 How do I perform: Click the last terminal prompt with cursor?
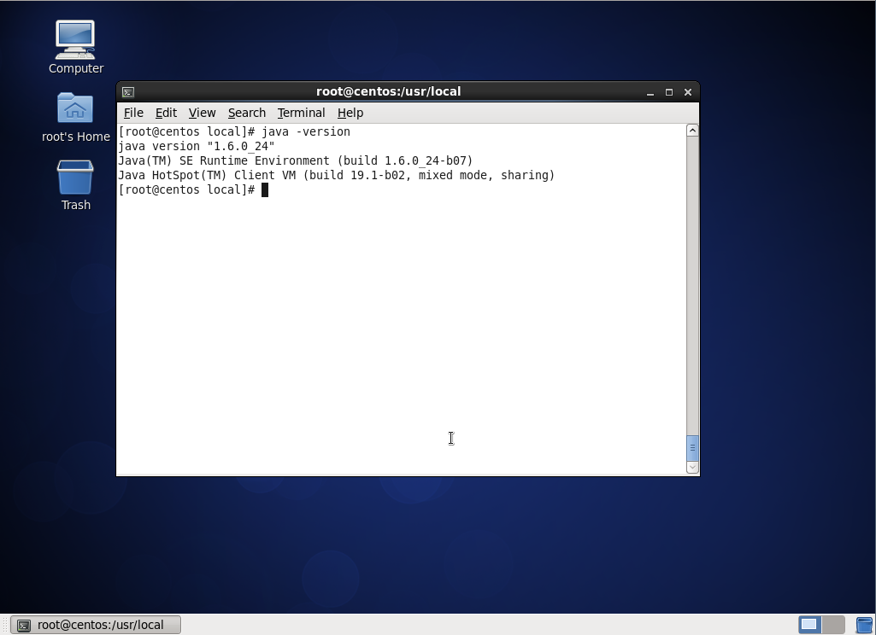coord(193,189)
